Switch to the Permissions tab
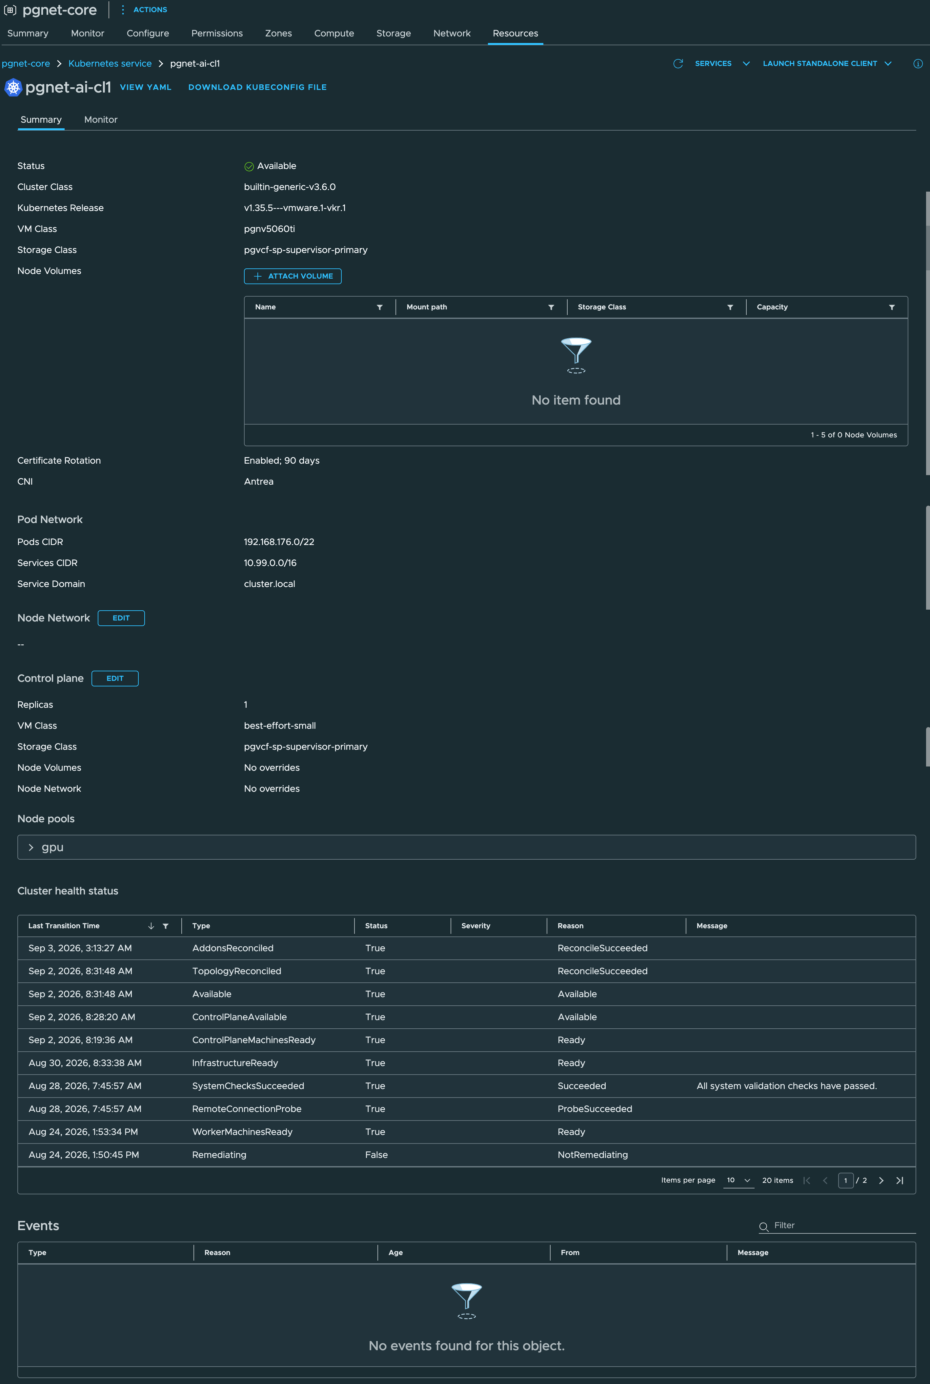 217,33
